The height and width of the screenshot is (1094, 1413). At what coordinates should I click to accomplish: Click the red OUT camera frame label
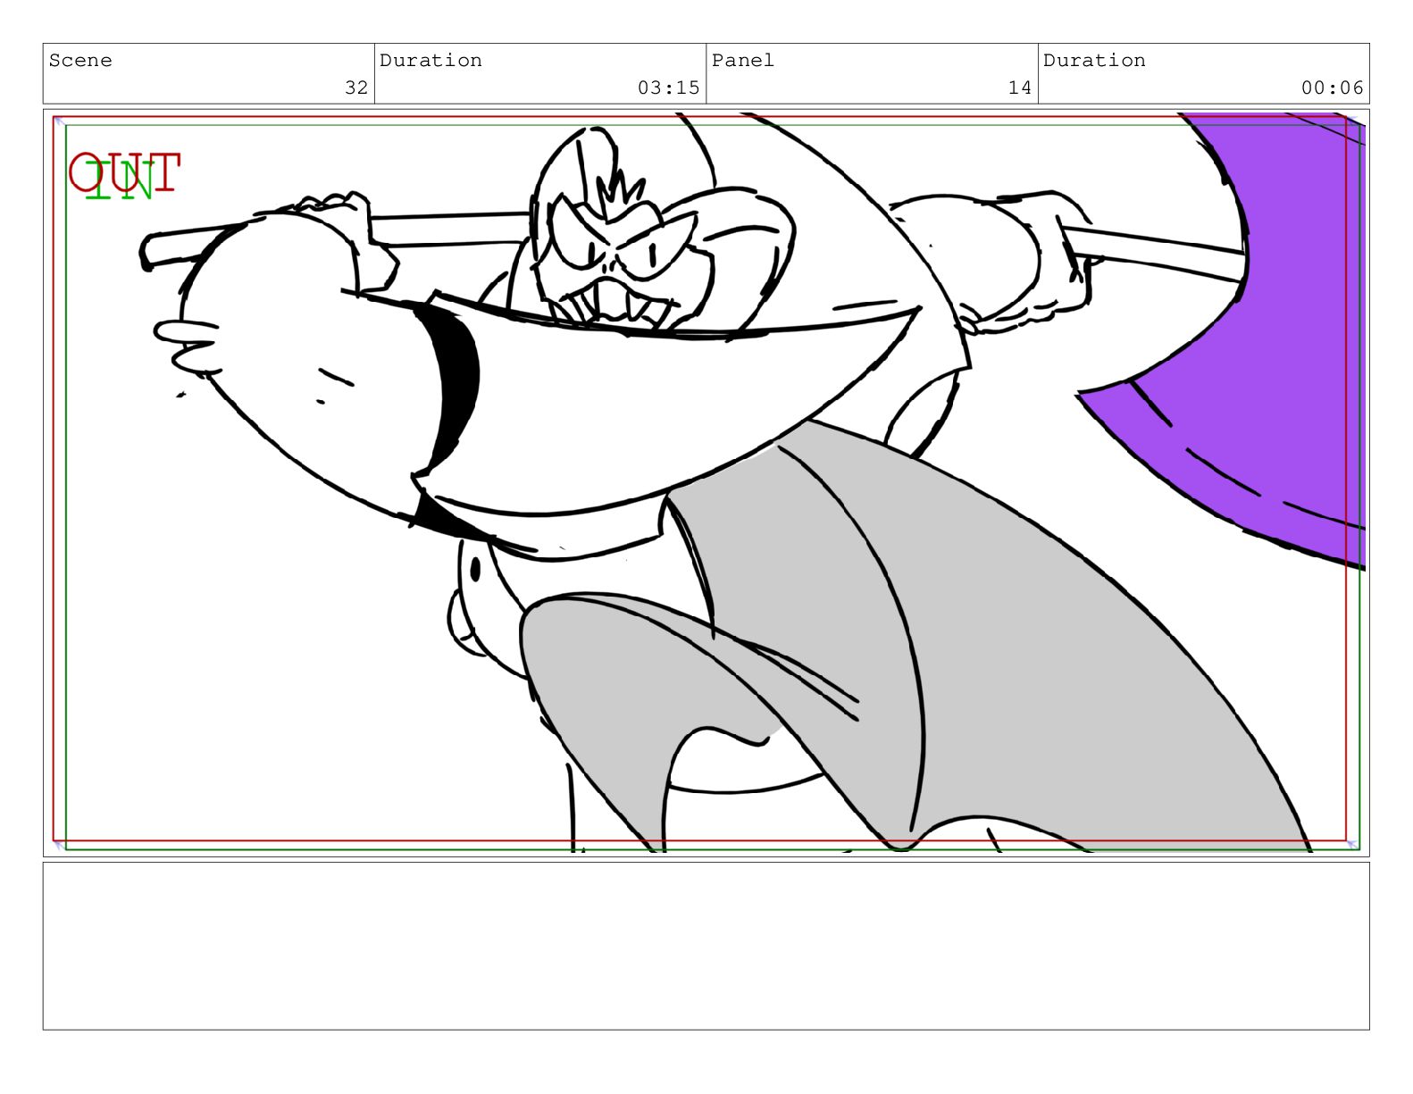tap(125, 172)
